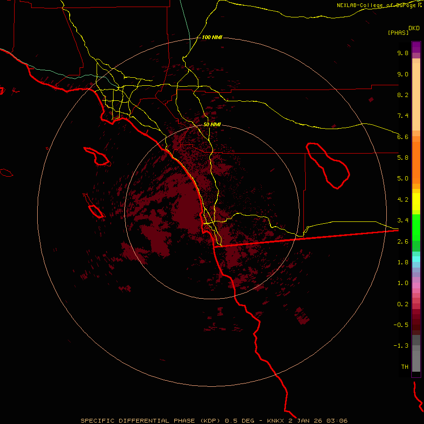This screenshot has height=424, width=424.
Task: Pick the light peach band of the color bar
Action: pos(416,97)
